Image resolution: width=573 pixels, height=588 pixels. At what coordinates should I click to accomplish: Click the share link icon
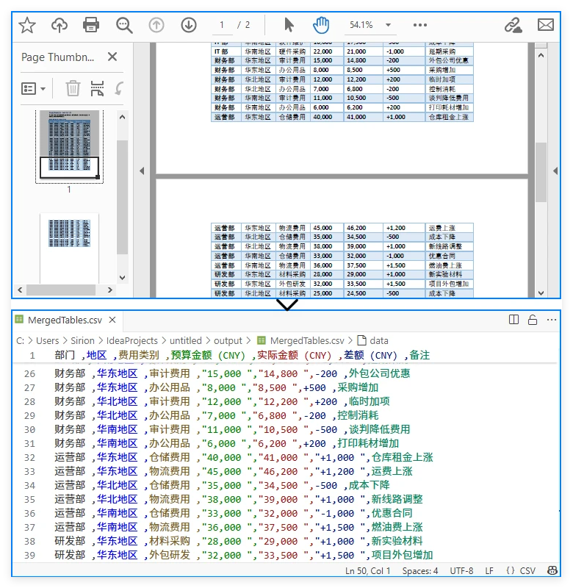(513, 25)
